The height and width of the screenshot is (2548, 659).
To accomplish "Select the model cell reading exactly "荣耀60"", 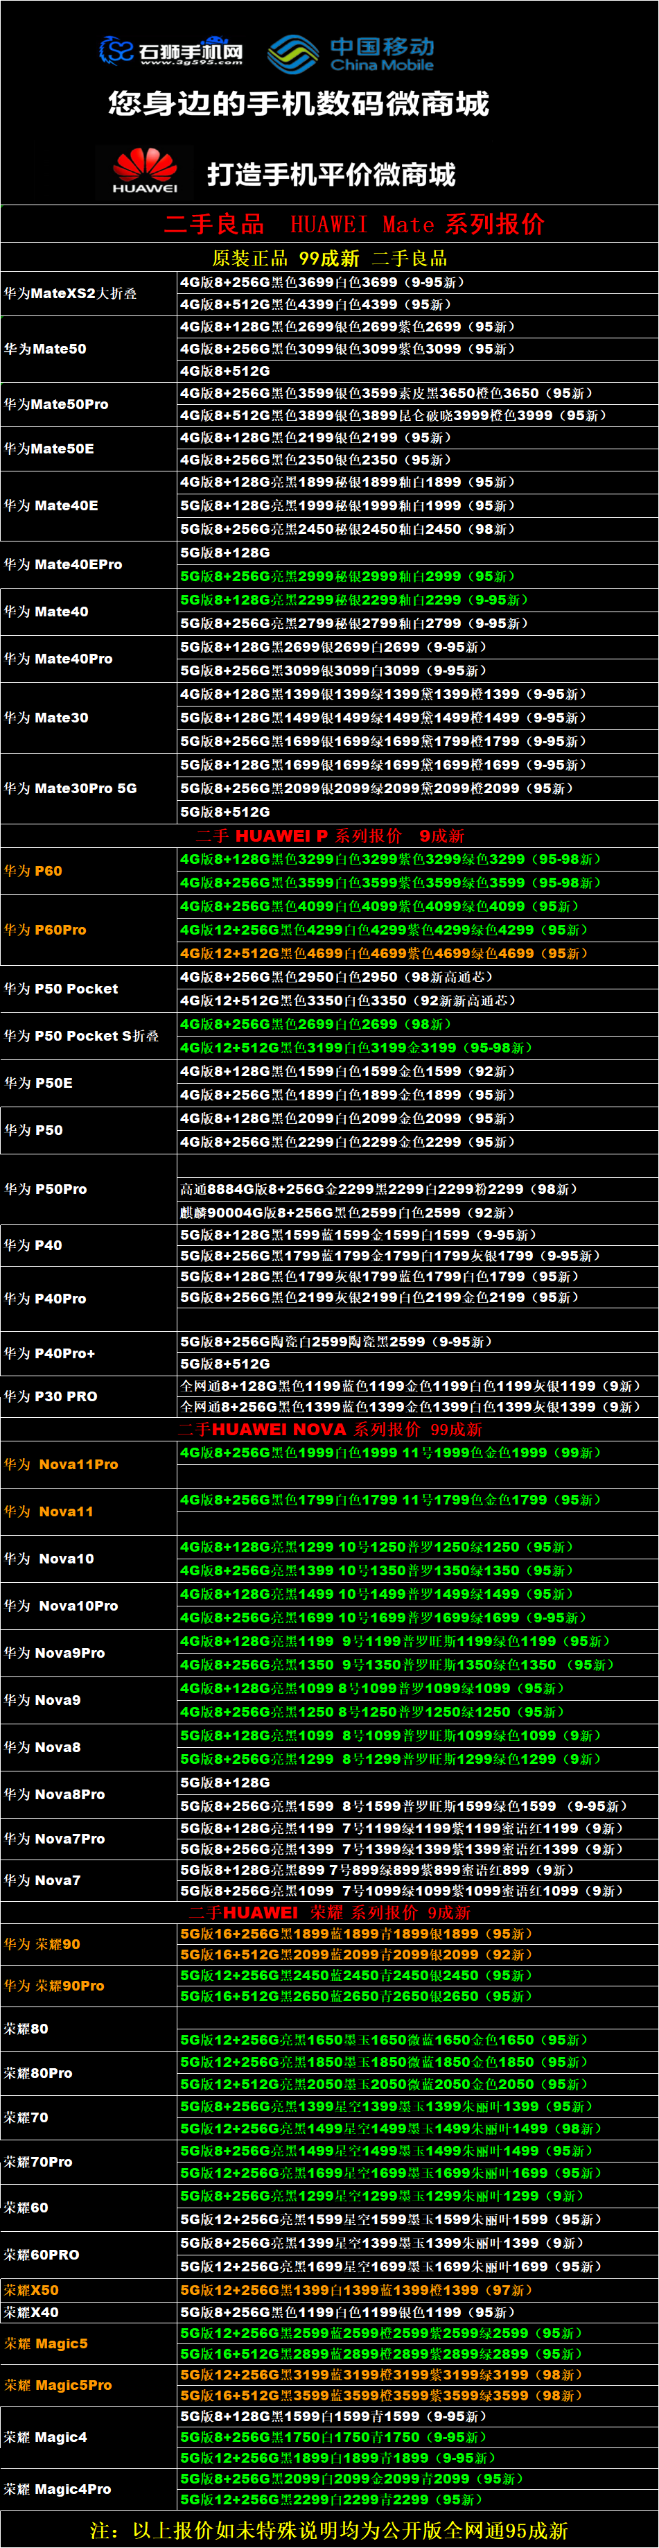I will point(89,2208).
